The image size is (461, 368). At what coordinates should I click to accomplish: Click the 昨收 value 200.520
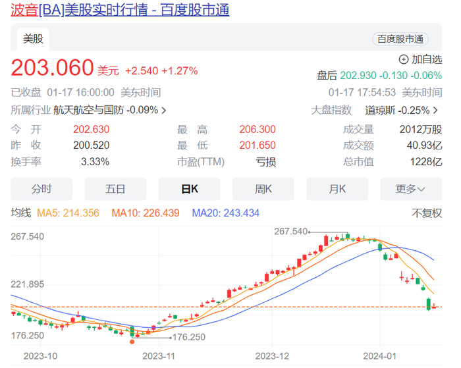coord(91,145)
